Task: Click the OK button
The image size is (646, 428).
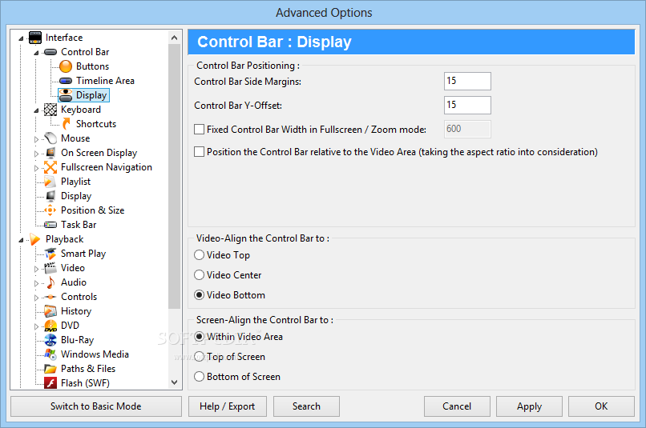Action: [601, 406]
